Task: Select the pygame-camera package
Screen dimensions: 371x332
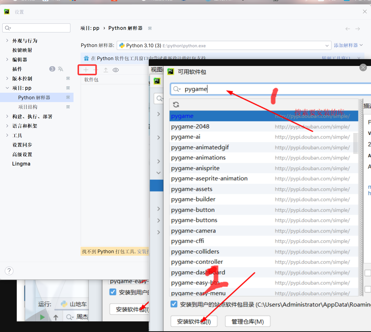Action: click(264, 231)
